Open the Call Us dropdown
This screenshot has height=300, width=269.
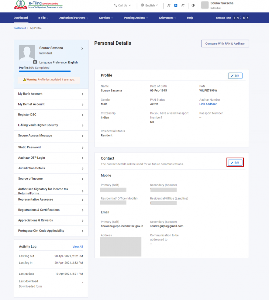122,5
